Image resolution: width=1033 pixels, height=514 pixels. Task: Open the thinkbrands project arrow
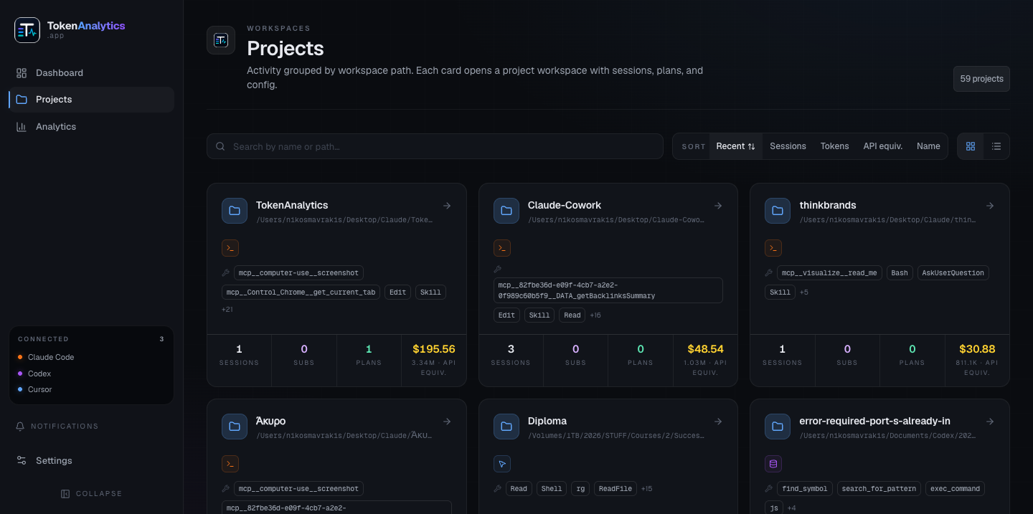coord(990,206)
